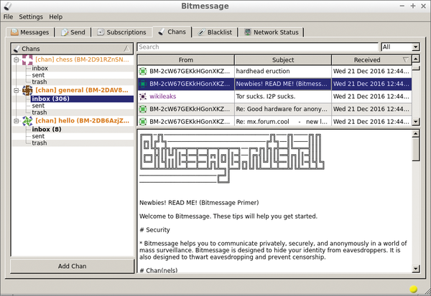Viewport: 431px width, 296px height.
Task: Select the chess chan entry
Action: point(82,59)
